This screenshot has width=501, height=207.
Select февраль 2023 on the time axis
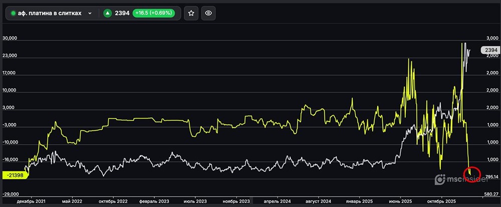154,201
